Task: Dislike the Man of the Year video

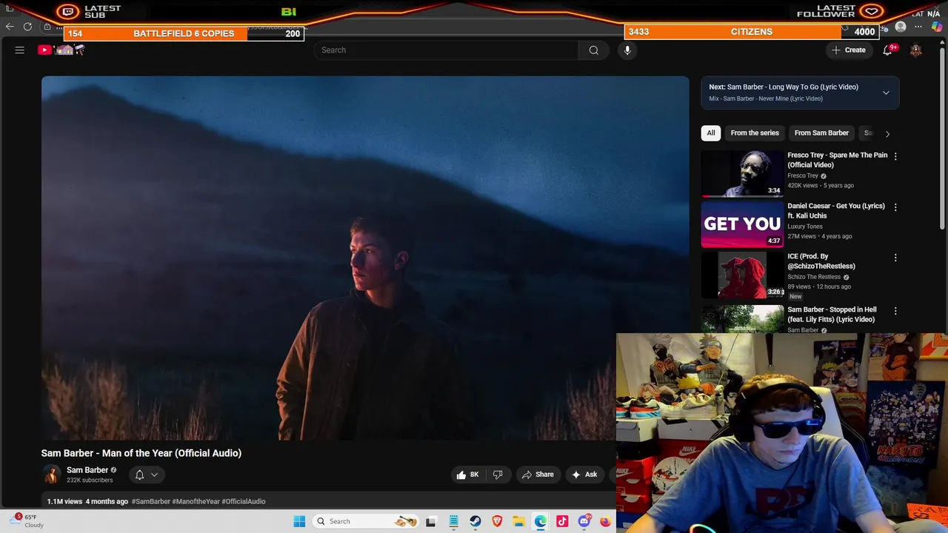Action: point(498,475)
